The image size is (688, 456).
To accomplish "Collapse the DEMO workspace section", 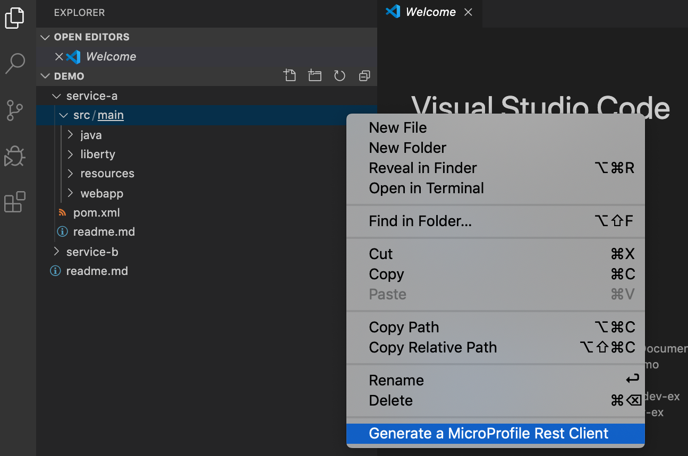I will [45, 76].
